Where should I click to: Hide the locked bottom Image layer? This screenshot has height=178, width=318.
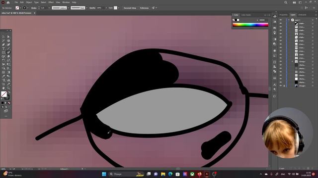point(281,86)
